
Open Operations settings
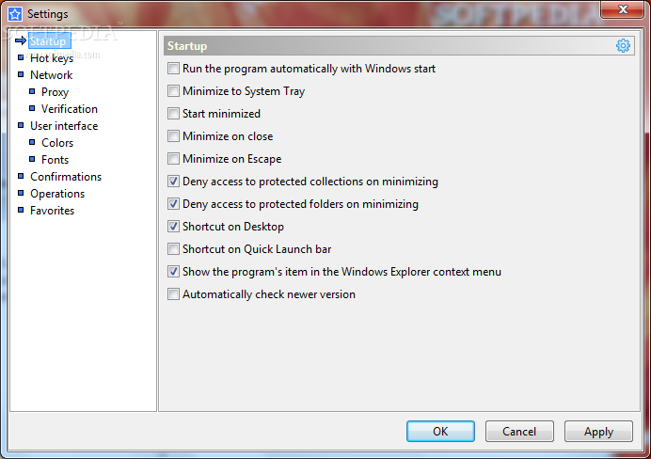click(57, 194)
